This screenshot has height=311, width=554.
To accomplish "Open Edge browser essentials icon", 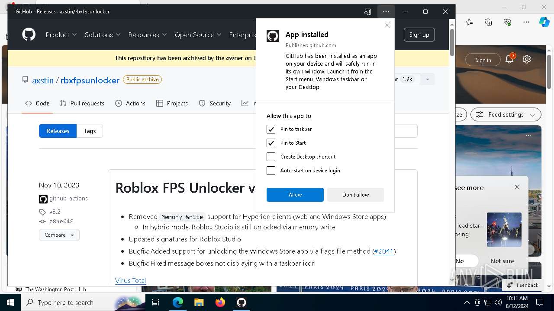I will [507, 22].
